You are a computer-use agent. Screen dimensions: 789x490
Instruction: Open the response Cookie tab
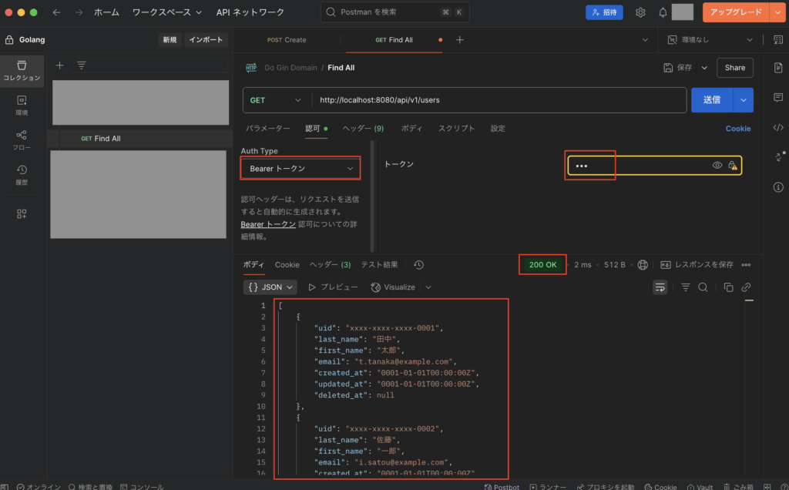pos(287,264)
